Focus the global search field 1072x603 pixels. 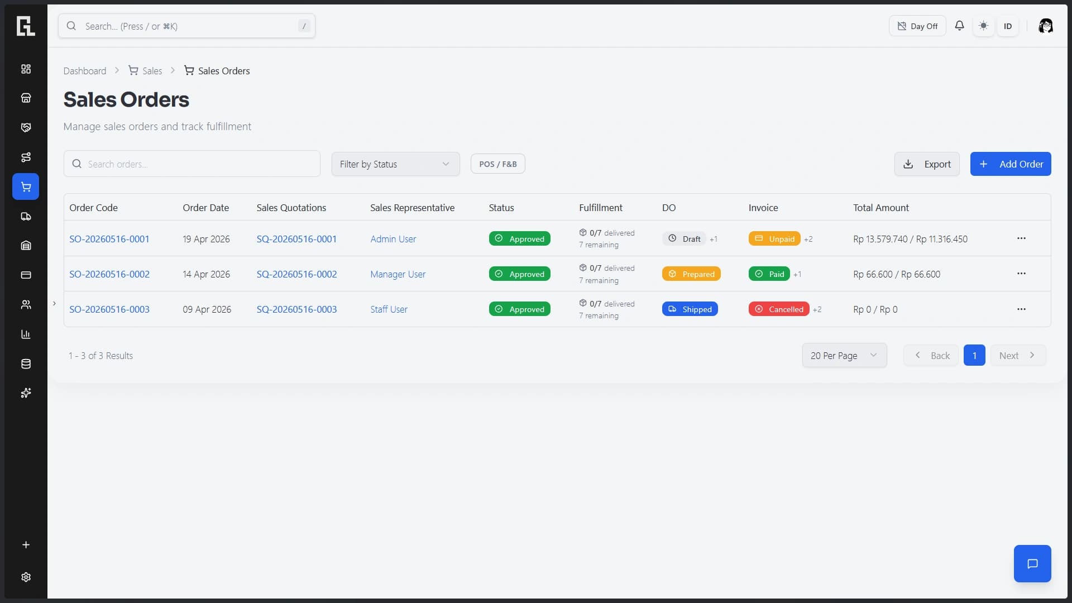(x=186, y=26)
